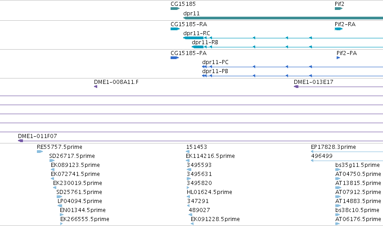
Task: Select the DME1-008A11.F marker arrow
Action: [x=96, y=87]
